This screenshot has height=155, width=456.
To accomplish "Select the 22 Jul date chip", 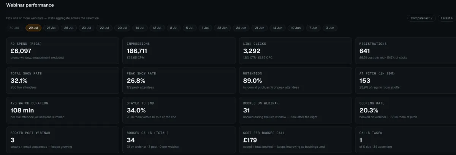I will click(x=104, y=28).
